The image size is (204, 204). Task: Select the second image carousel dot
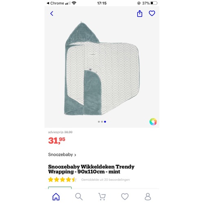coord(102,122)
